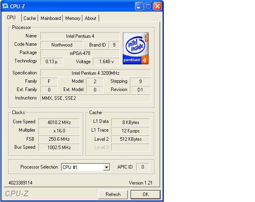Click the Code Name value Northwood
This screenshot has height=202, width=255.
coord(62,45)
